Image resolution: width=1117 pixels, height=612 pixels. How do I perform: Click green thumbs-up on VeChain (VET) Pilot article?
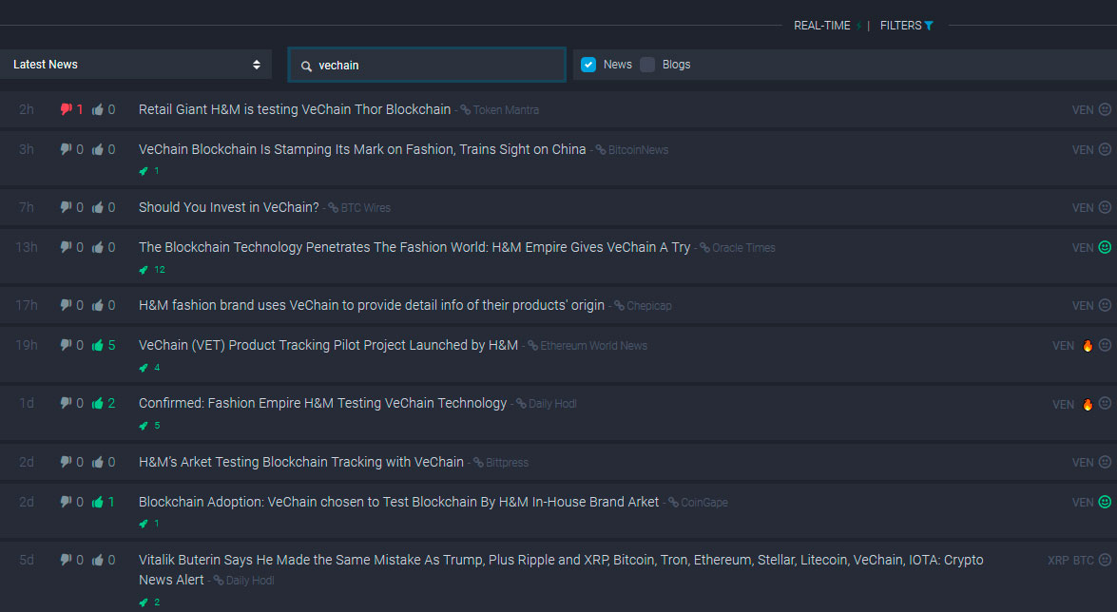coord(98,345)
